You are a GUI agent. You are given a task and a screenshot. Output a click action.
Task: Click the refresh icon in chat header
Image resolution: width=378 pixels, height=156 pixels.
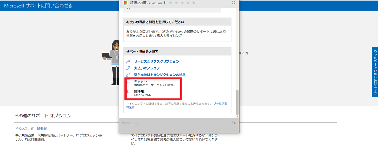click(x=233, y=3)
